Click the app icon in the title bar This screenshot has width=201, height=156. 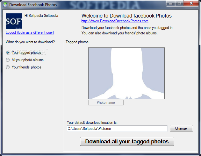(5, 5)
